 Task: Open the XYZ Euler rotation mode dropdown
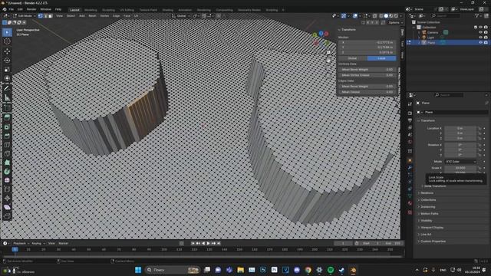[x=460, y=162]
